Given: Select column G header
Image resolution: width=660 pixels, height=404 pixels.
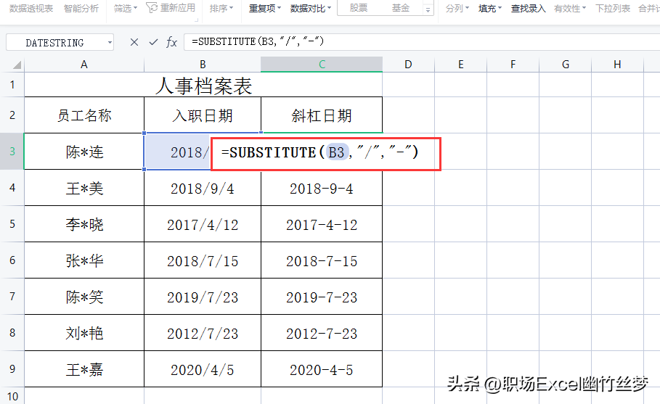Looking at the screenshot, I should coord(566,65).
